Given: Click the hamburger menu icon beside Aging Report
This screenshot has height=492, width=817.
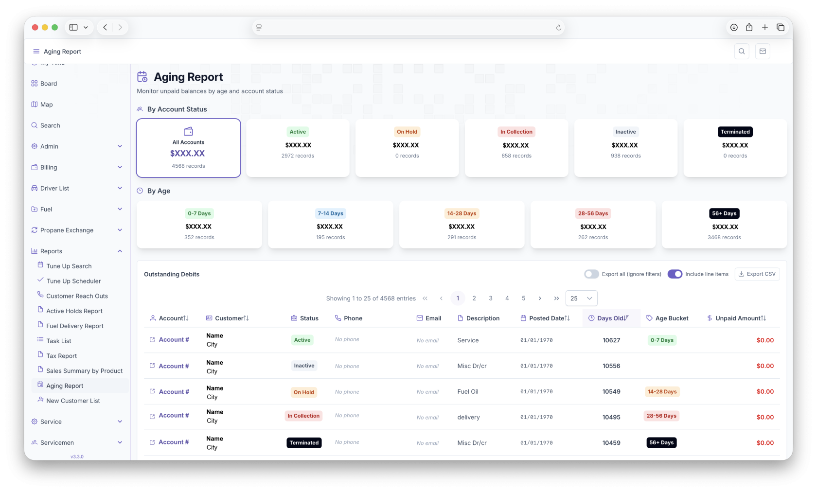Looking at the screenshot, I should 36,52.
